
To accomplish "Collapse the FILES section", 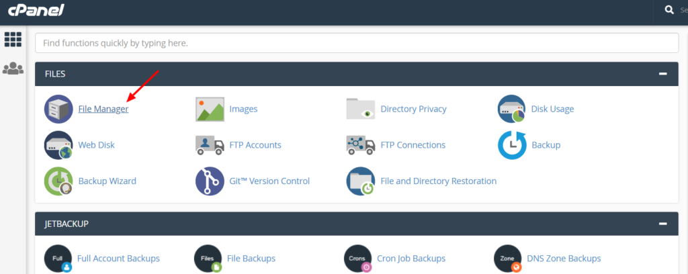I will coord(663,74).
